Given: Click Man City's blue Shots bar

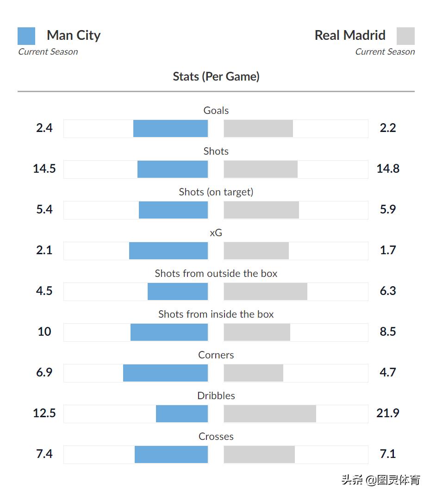Looking at the screenshot, I should click(x=173, y=169).
